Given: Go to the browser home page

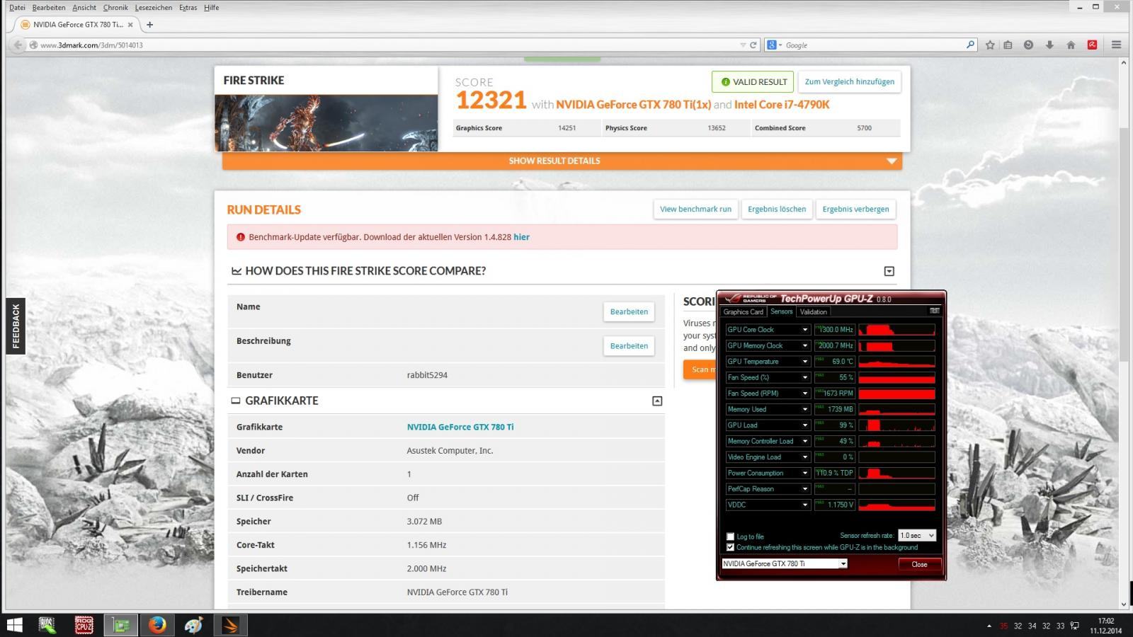Looking at the screenshot, I should click(x=1071, y=45).
